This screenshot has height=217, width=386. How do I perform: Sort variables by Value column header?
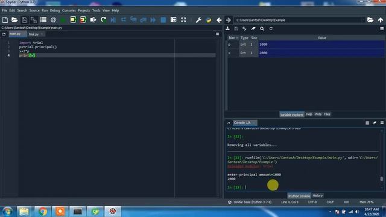pos(321,38)
